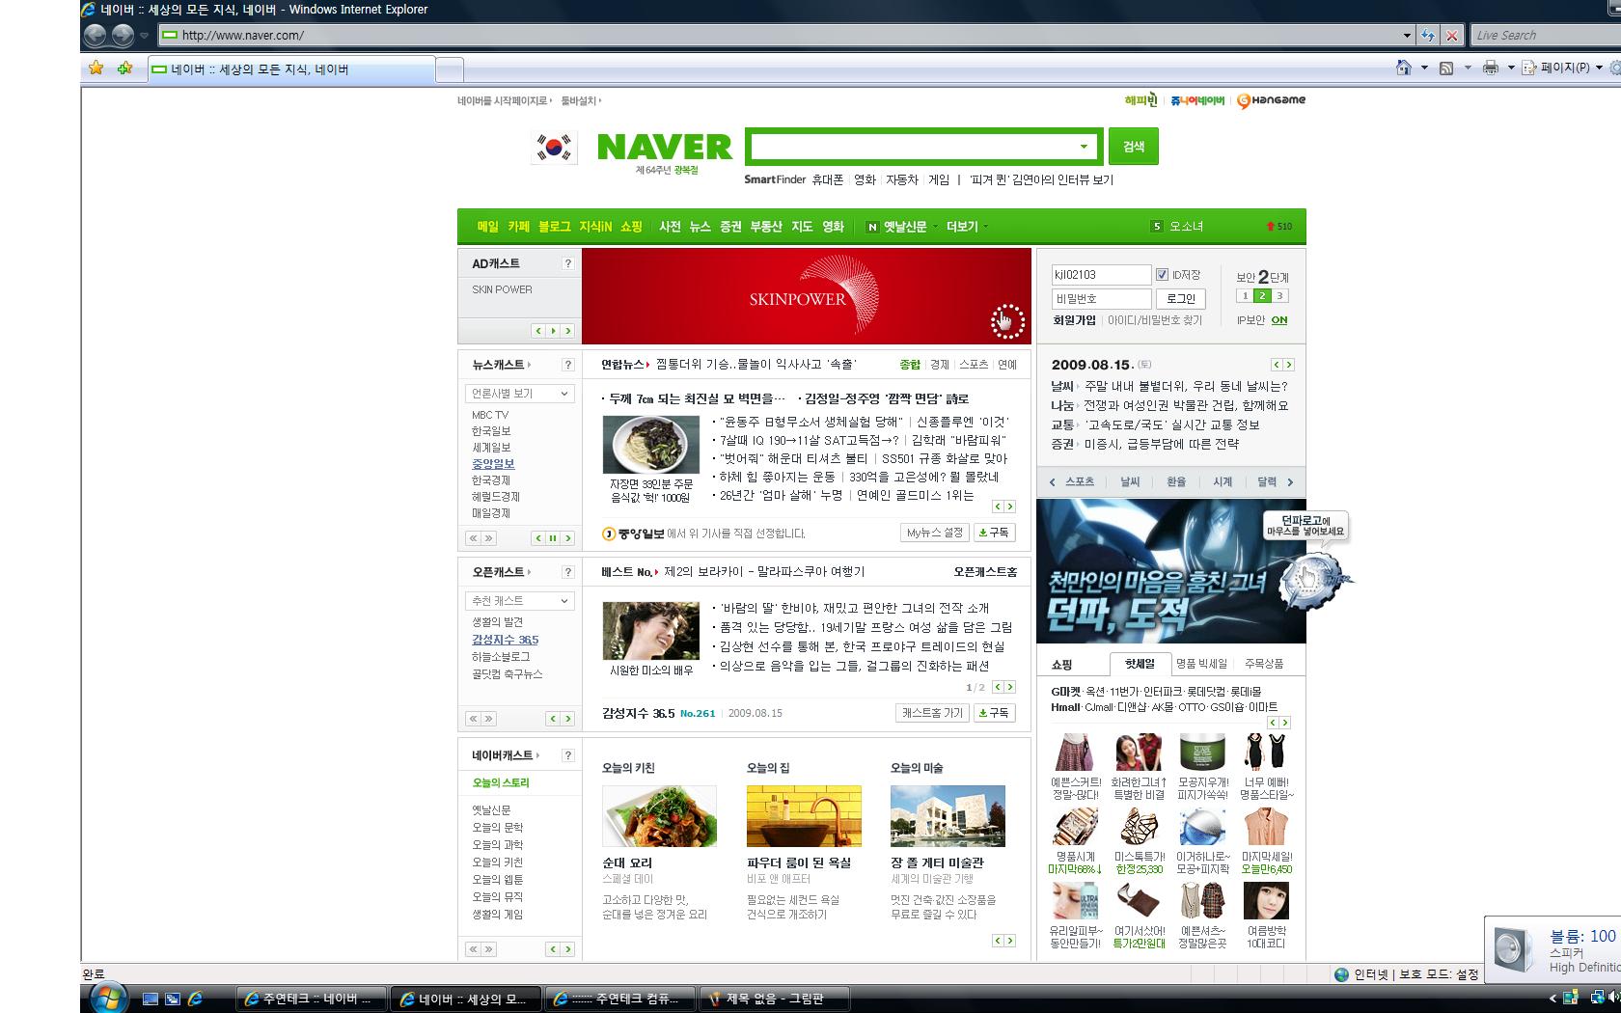Open the address bar history dropdown arrow
1621x1013 pixels.
pos(1407,36)
